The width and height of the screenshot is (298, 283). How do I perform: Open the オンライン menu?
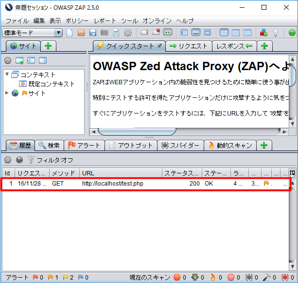coord(157,20)
